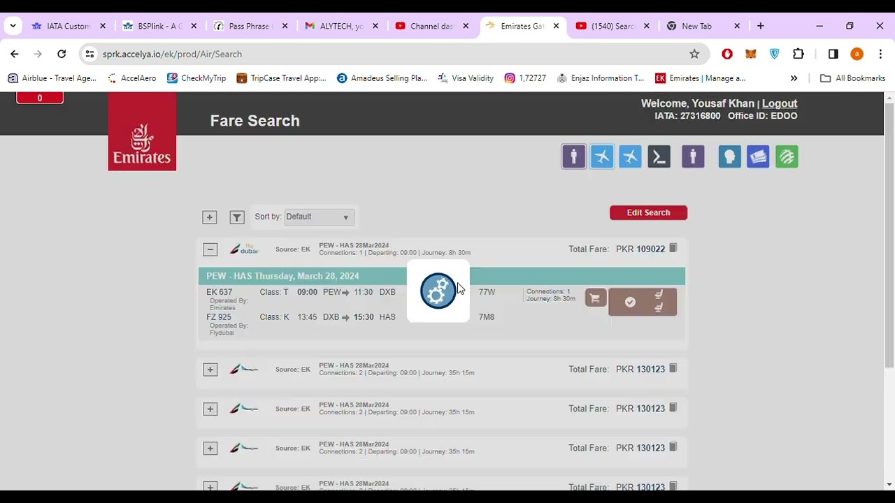Screen dimensions: 895x503
Task: Open the teal head profile icon
Action: tap(729, 156)
